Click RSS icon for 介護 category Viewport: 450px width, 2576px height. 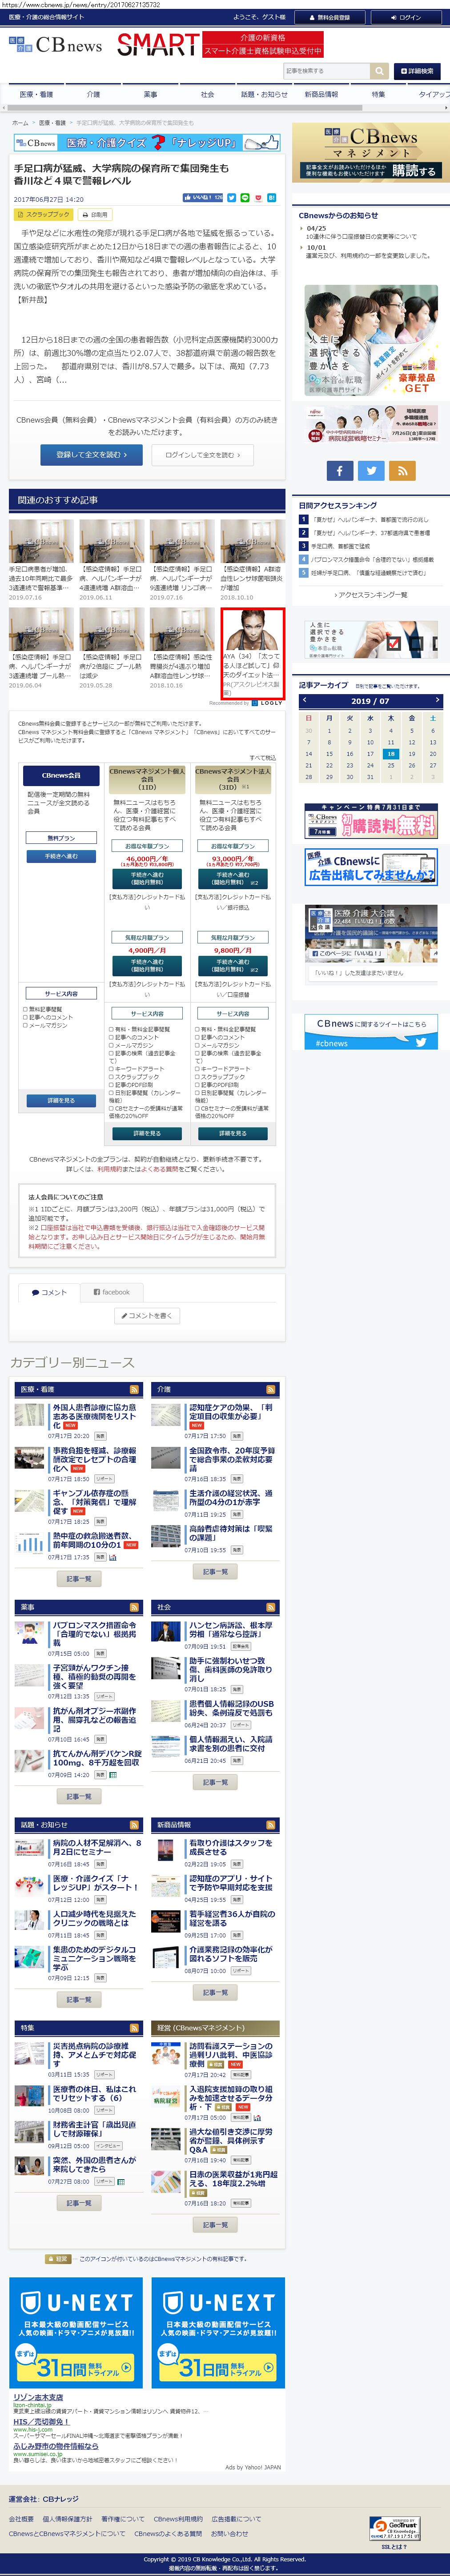[270, 1389]
